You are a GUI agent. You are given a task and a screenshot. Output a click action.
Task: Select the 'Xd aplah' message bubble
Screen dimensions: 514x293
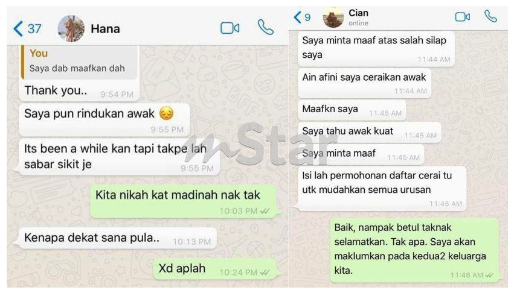coord(216,269)
